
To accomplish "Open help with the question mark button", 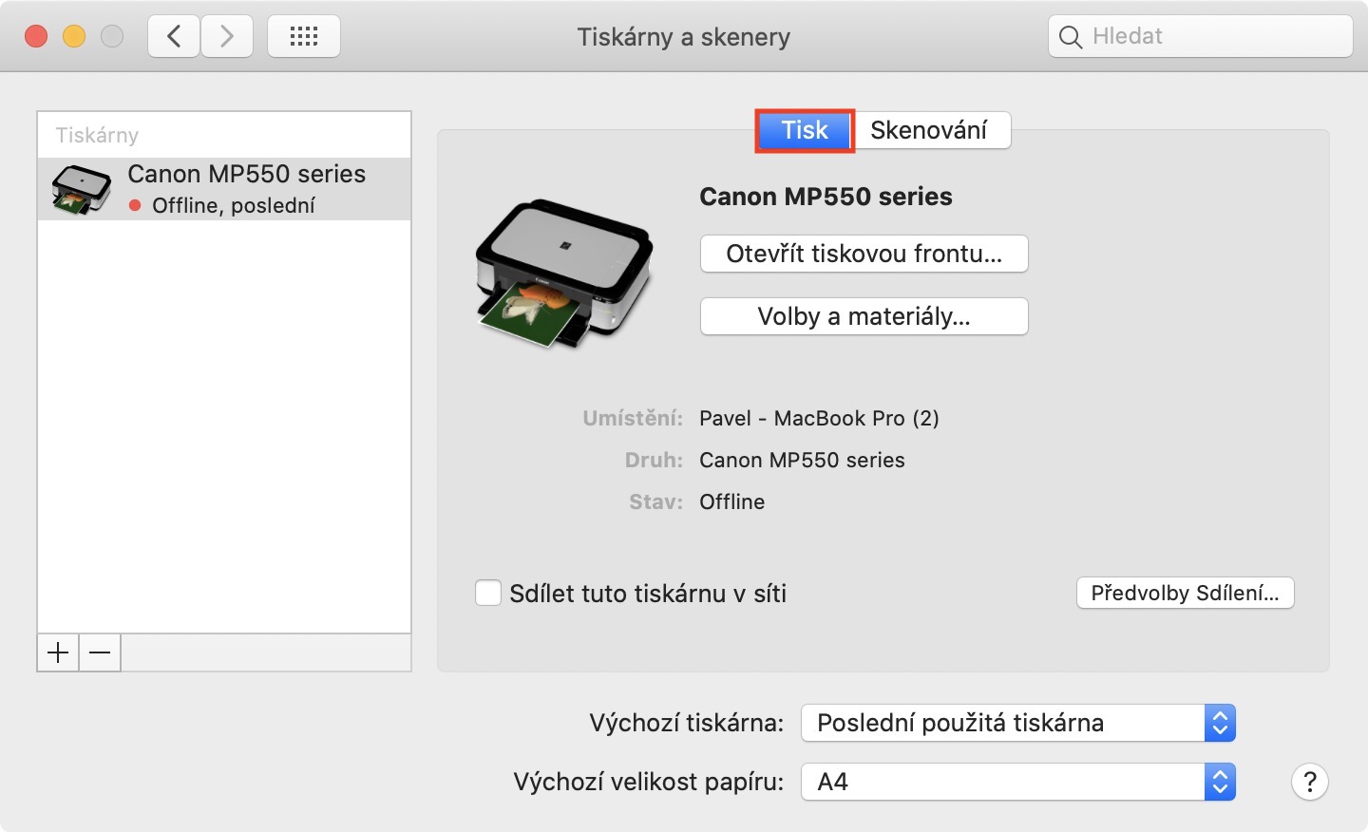I will point(1309,782).
